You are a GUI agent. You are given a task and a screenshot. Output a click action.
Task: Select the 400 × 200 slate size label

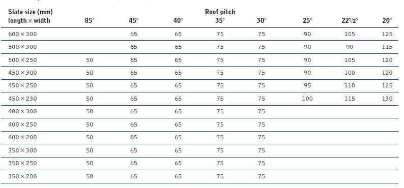22,137
